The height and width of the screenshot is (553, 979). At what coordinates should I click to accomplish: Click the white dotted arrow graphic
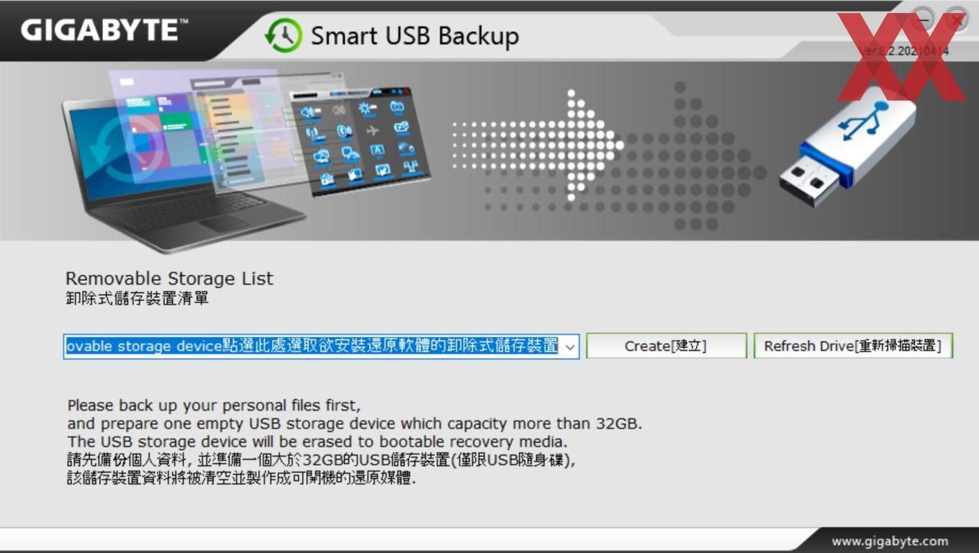(x=537, y=145)
